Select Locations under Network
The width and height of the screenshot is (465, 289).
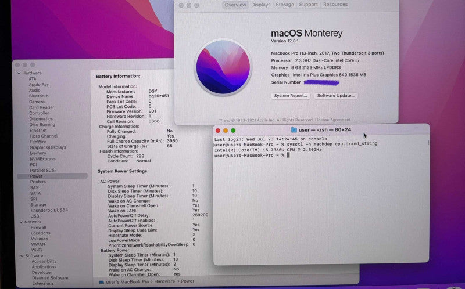coord(40,233)
